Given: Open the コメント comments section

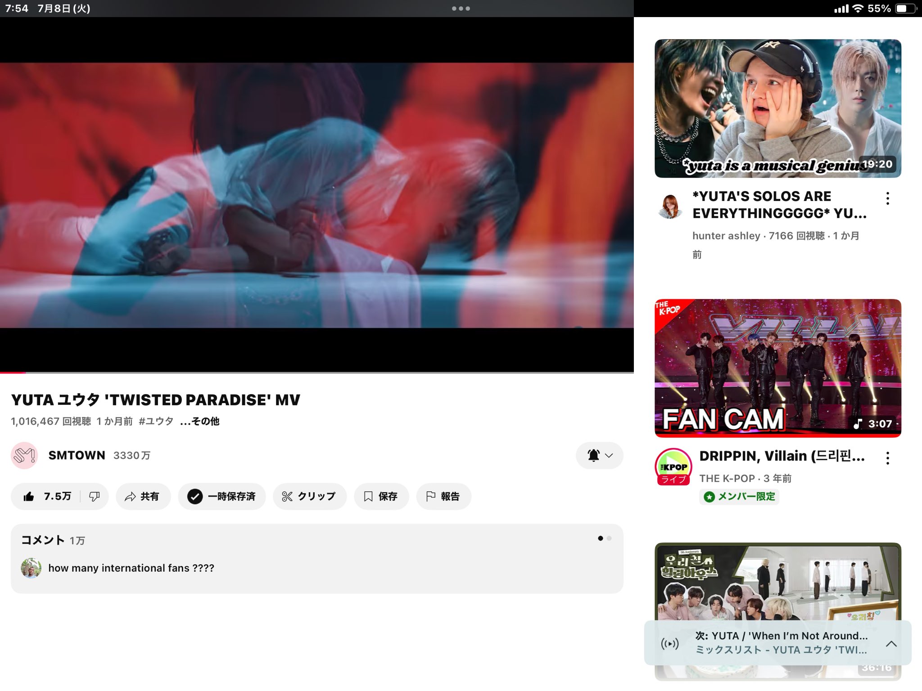Looking at the screenshot, I should 317,558.
